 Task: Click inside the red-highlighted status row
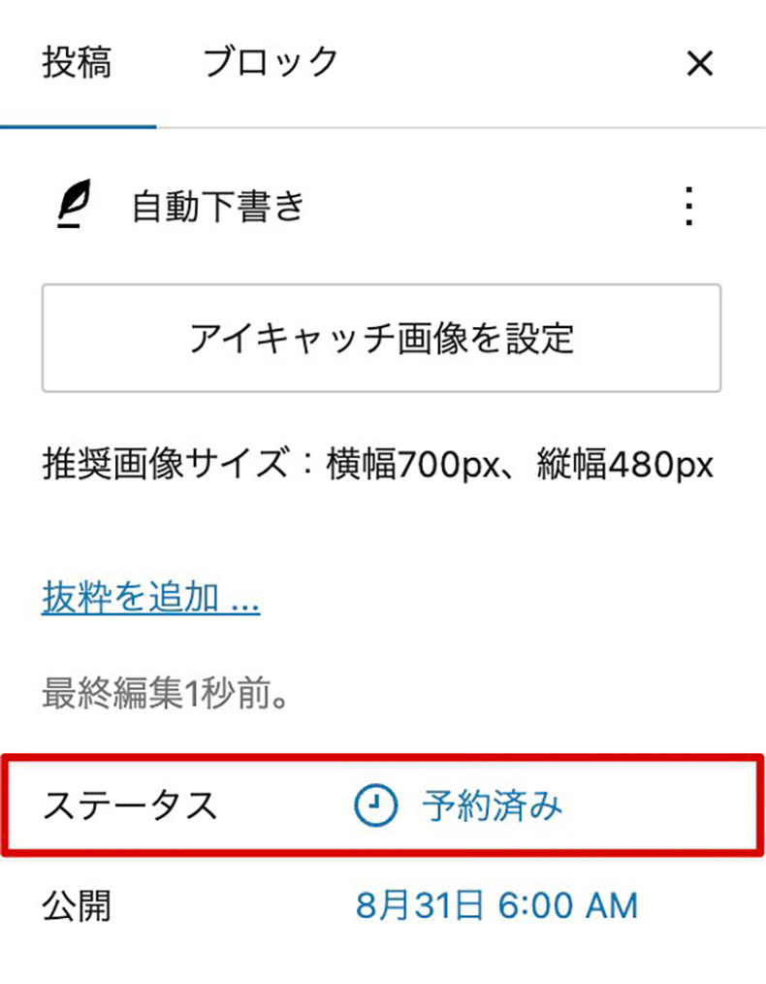tap(382, 805)
